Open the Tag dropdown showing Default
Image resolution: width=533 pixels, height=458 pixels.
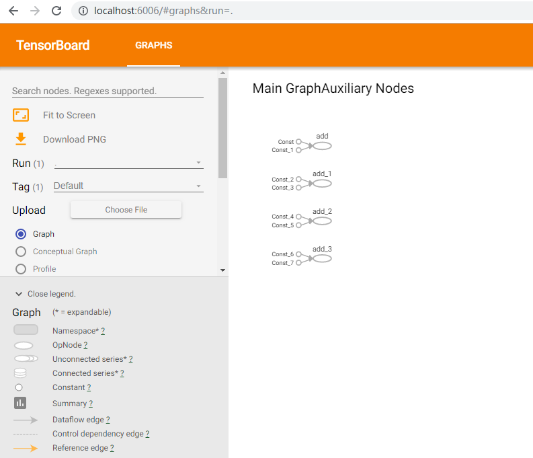128,186
